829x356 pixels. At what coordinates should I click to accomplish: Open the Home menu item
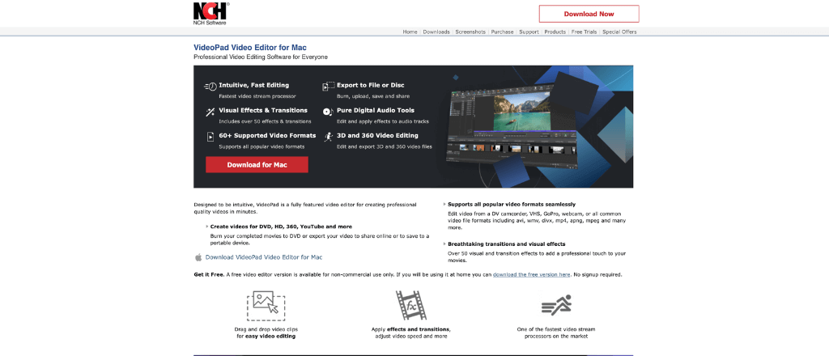(410, 32)
